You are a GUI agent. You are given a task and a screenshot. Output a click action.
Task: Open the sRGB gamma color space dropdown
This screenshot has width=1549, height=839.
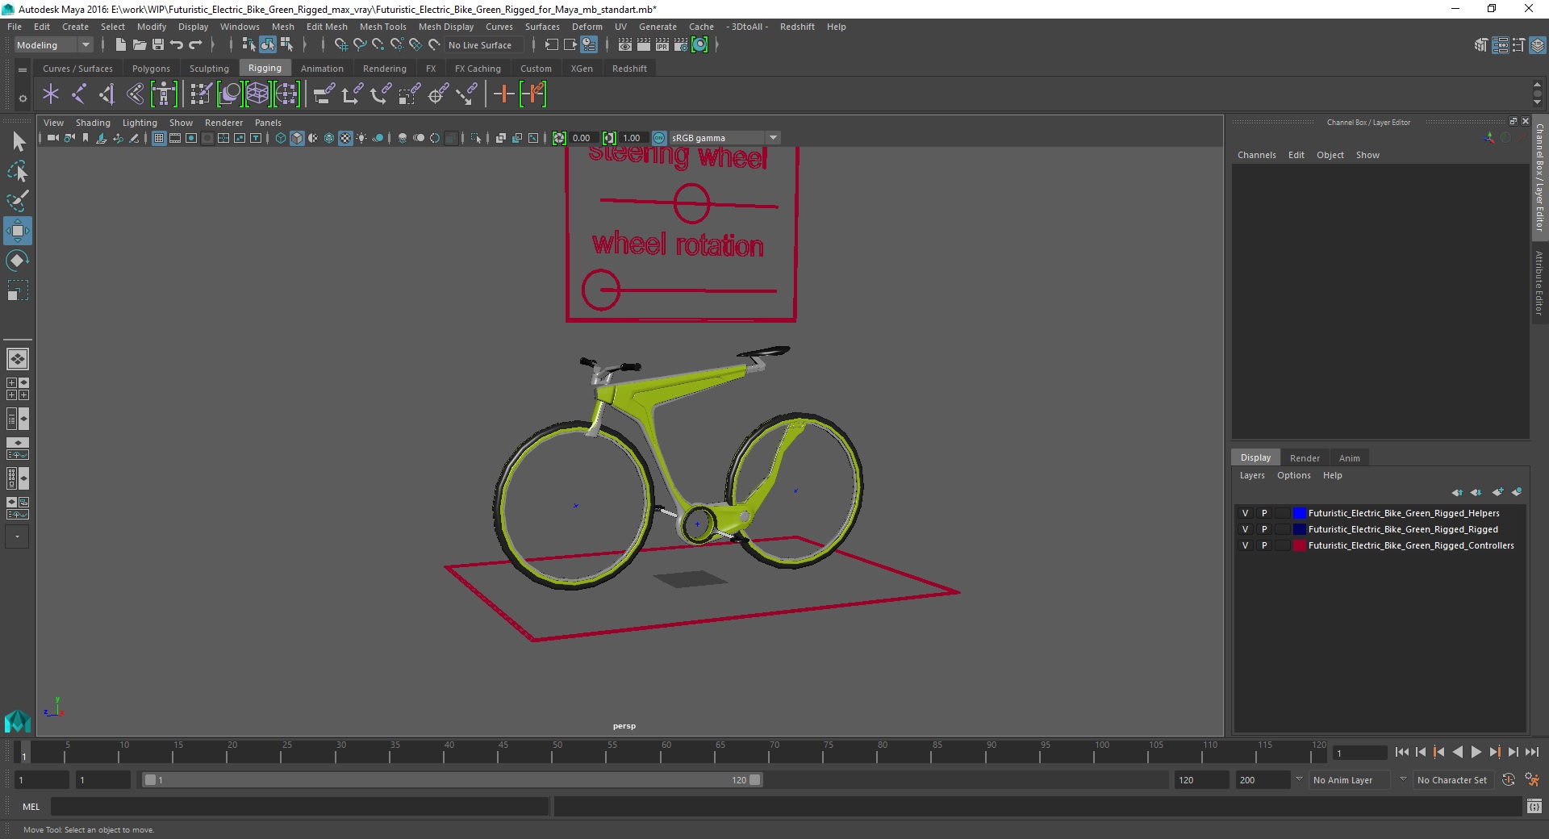click(x=724, y=138)
